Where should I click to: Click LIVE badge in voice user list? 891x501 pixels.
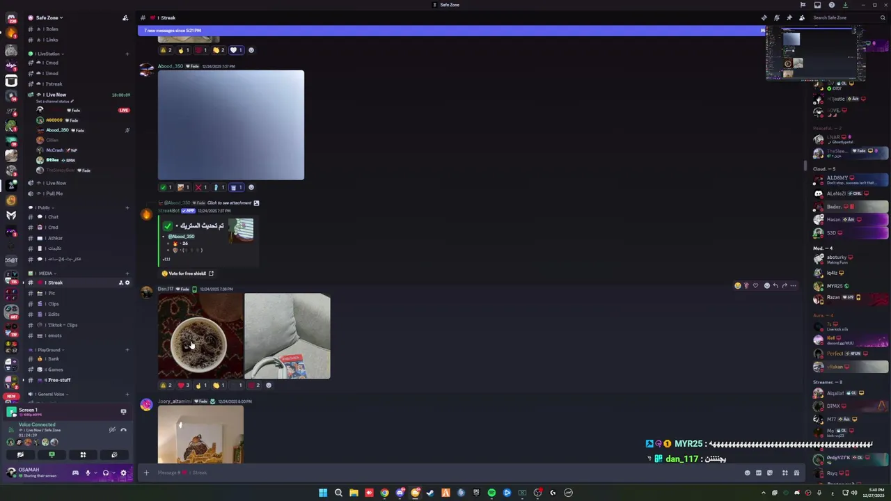tap(124, 110)
